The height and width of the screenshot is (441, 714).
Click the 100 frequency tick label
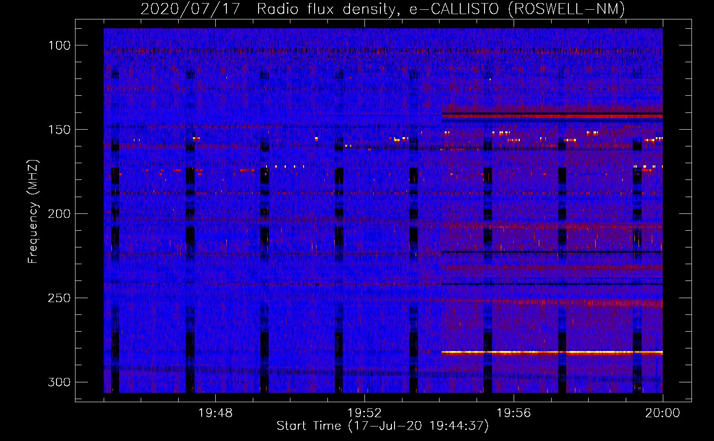tap(59, 45)
